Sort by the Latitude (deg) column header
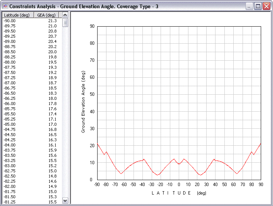This screenshot has height=206, width=273. (x=17, y=15)
